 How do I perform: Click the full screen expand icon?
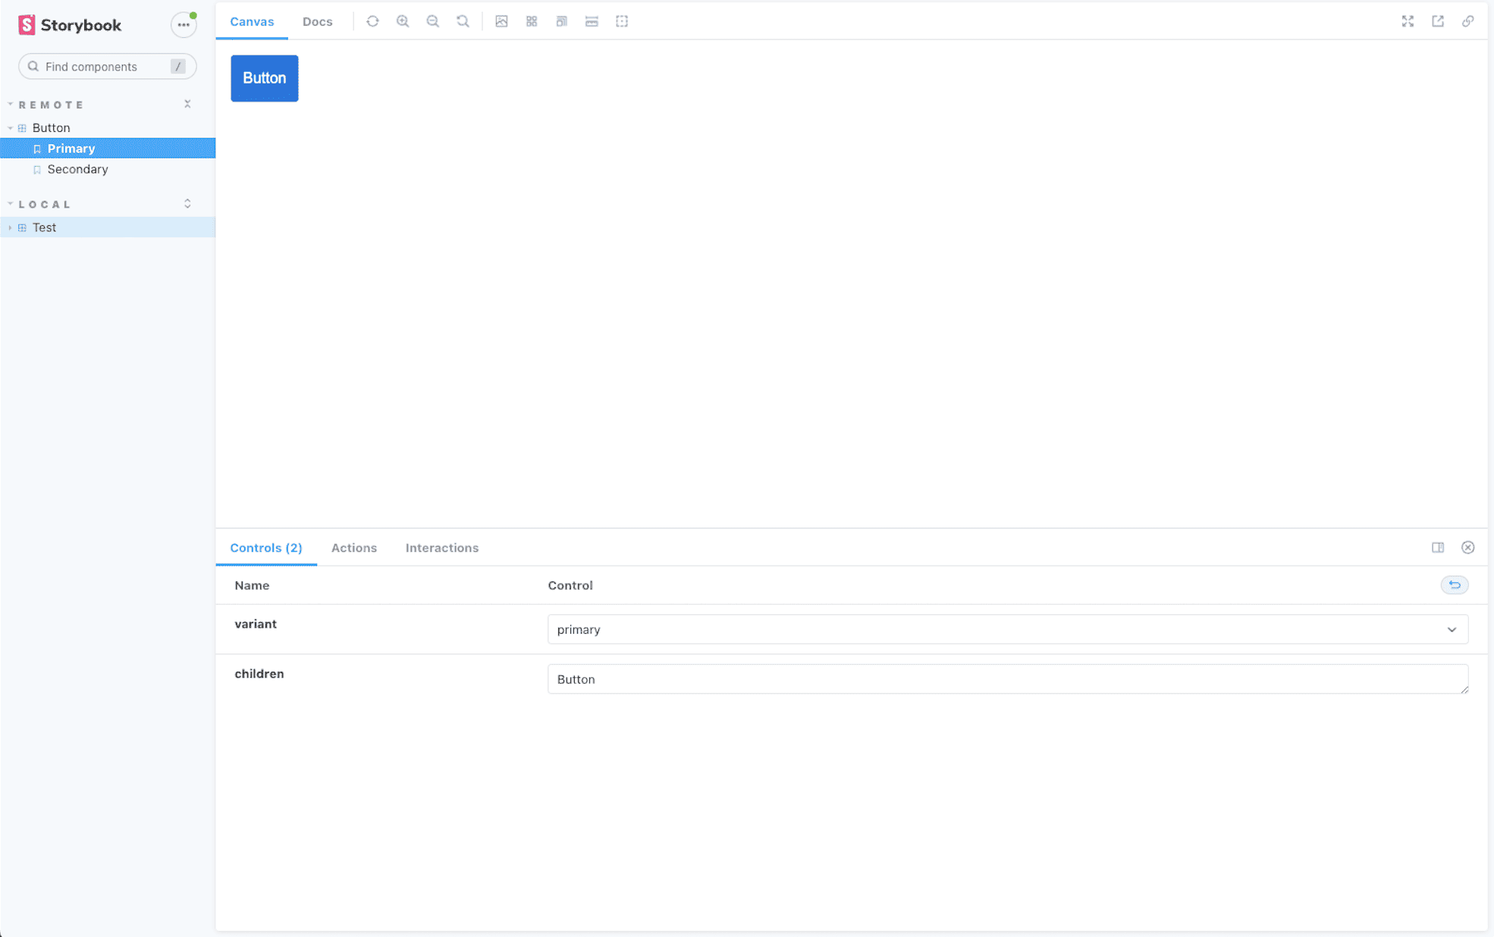point(1408,20)
